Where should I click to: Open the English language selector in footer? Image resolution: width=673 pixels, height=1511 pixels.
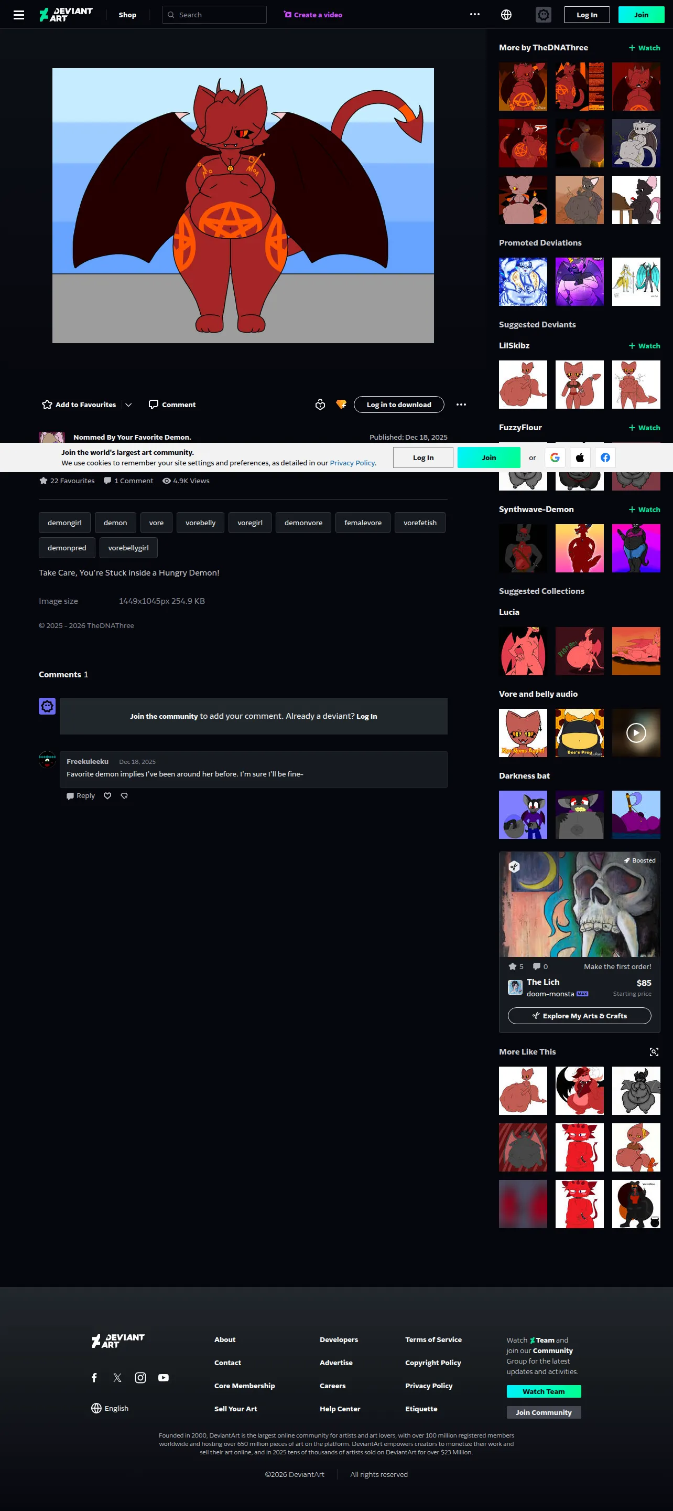(x=110, y=1408)
